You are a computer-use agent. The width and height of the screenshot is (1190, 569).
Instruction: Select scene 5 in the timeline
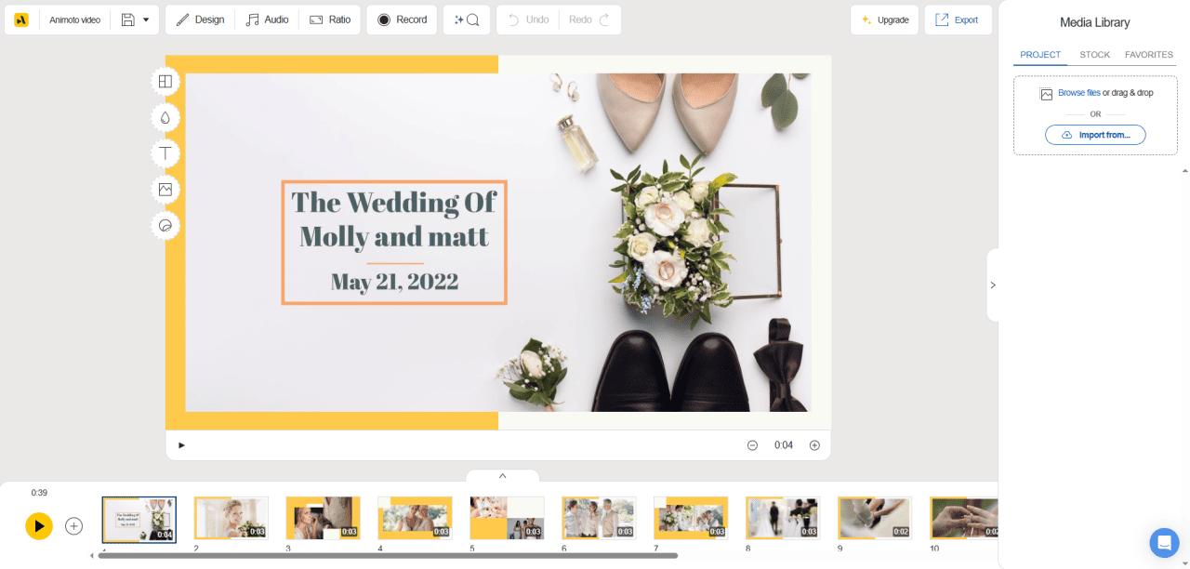pyautogui.click(x=508, y=518)
